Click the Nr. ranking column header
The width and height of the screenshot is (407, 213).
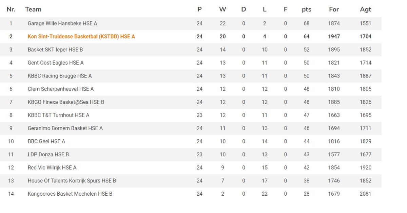point(11,10)
